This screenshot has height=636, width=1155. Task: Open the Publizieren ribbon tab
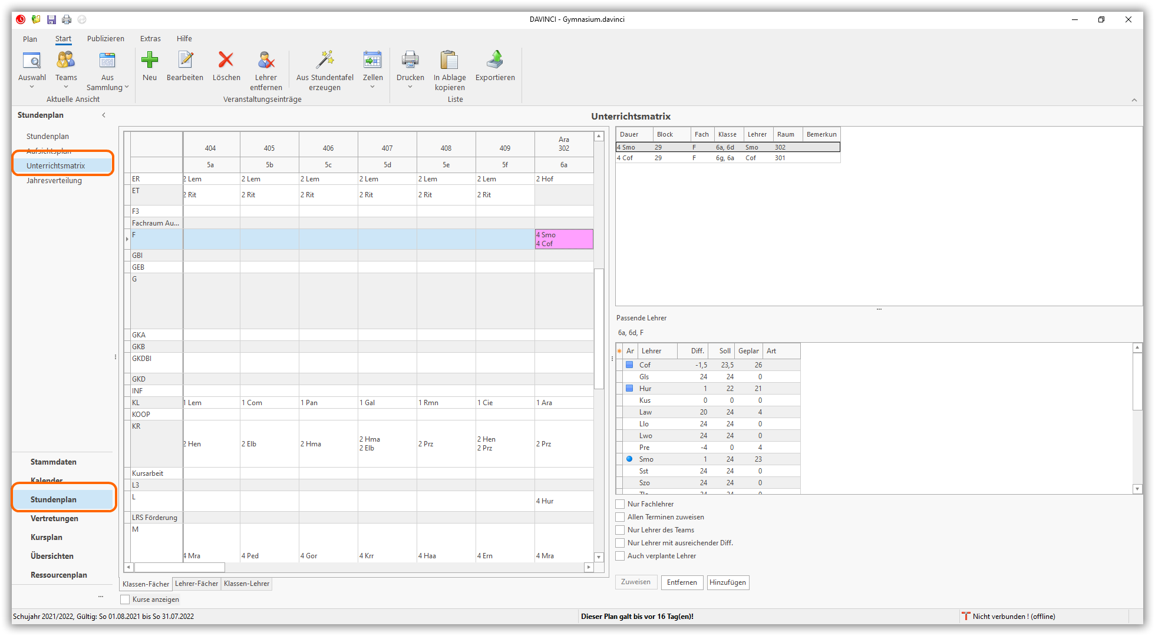[x=105, y=39]
